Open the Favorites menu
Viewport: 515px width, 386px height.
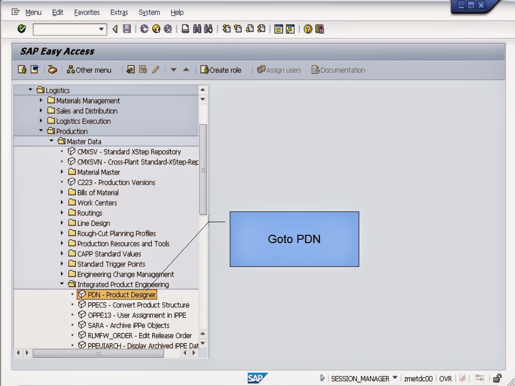tap(87, 12)
